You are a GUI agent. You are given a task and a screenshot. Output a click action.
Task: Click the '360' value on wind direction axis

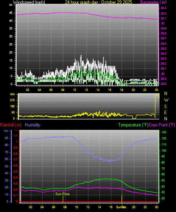click(12, 94)
